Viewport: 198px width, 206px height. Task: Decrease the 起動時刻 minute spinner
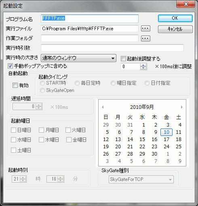click(x=60, y=181)
